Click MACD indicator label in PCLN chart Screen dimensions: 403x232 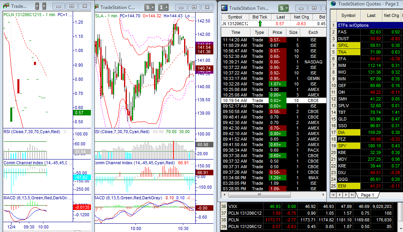tap(36, 198)
